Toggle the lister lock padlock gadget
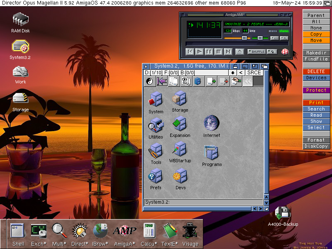332x249 pixels. [235, 66]
